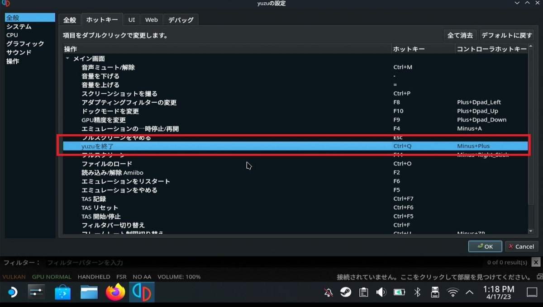The image size is (543, 307).
Task: Select グラフィック in the left sidebar
Action: pos(30,44)
